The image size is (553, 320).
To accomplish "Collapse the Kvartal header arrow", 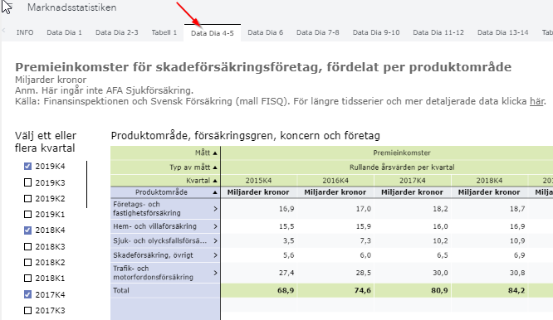I will [x=215, y=181].
